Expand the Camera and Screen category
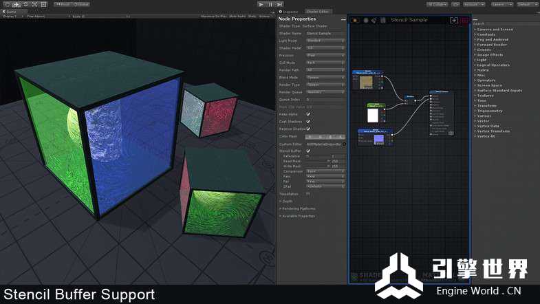540x304 pixels. 494,30
